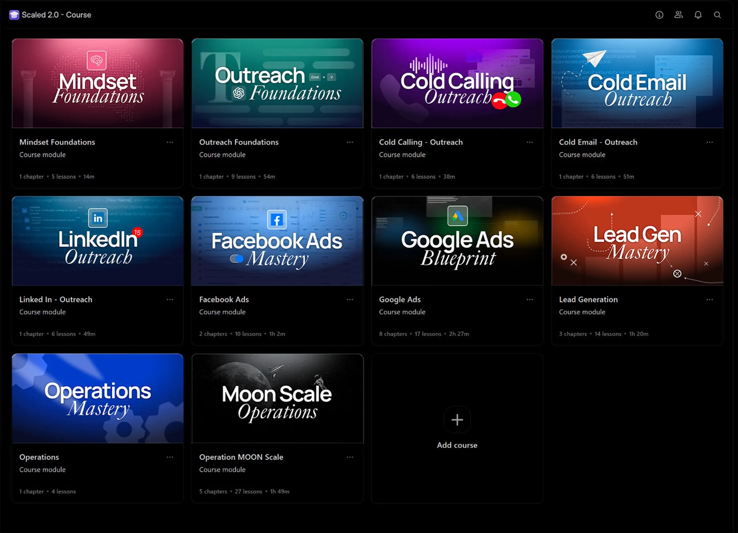The width and height of the screenshot is (738, 533).
Task: Click the search magnifier icon
Action: click(x=717, y=15)
